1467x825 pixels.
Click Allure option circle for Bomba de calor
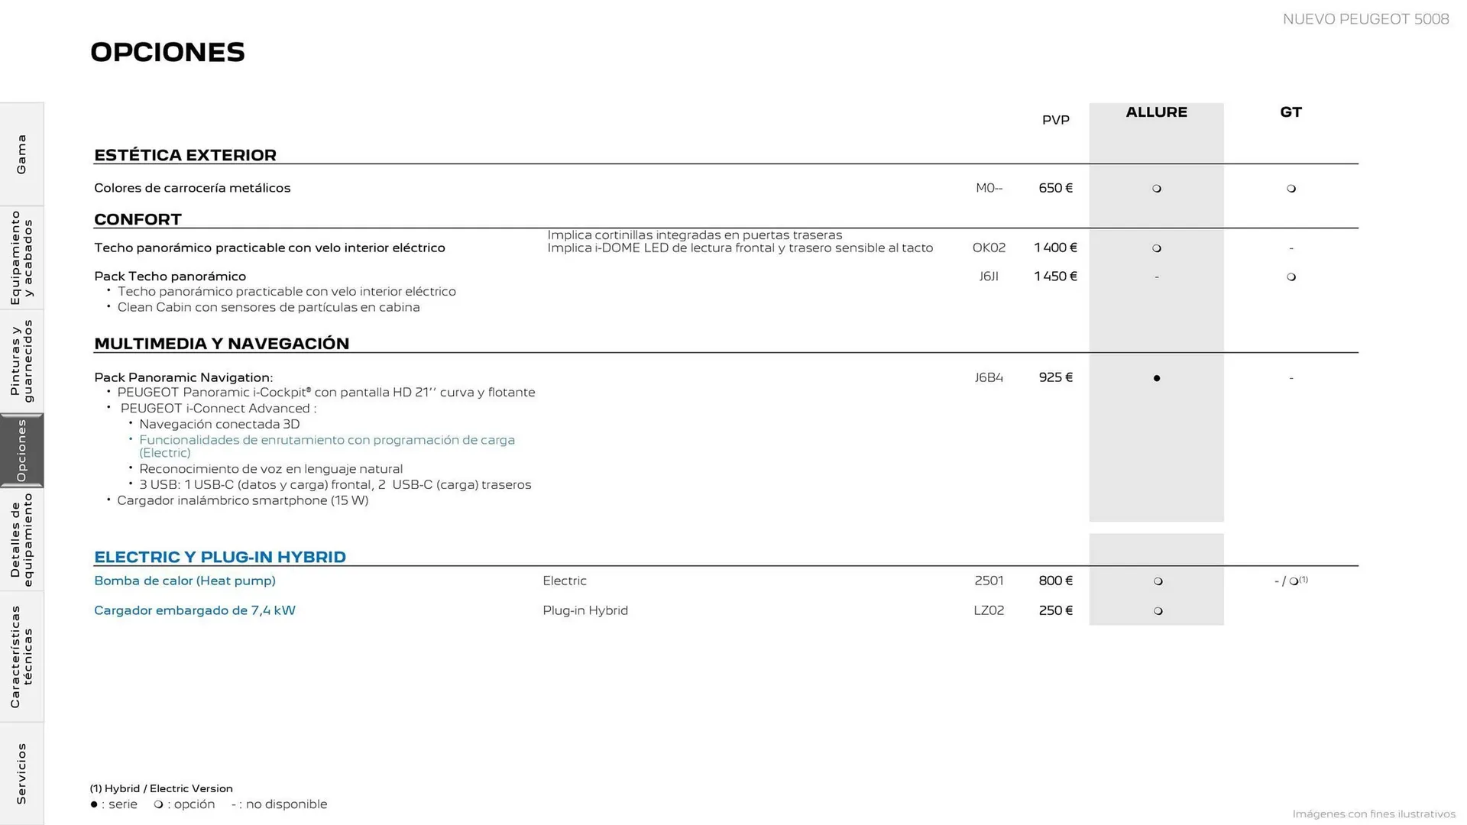point(1158,581)
